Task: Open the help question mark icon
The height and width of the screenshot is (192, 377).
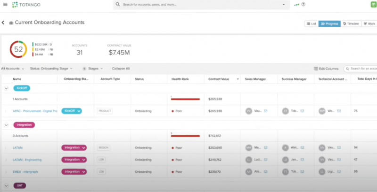Action: pos(303,4)
